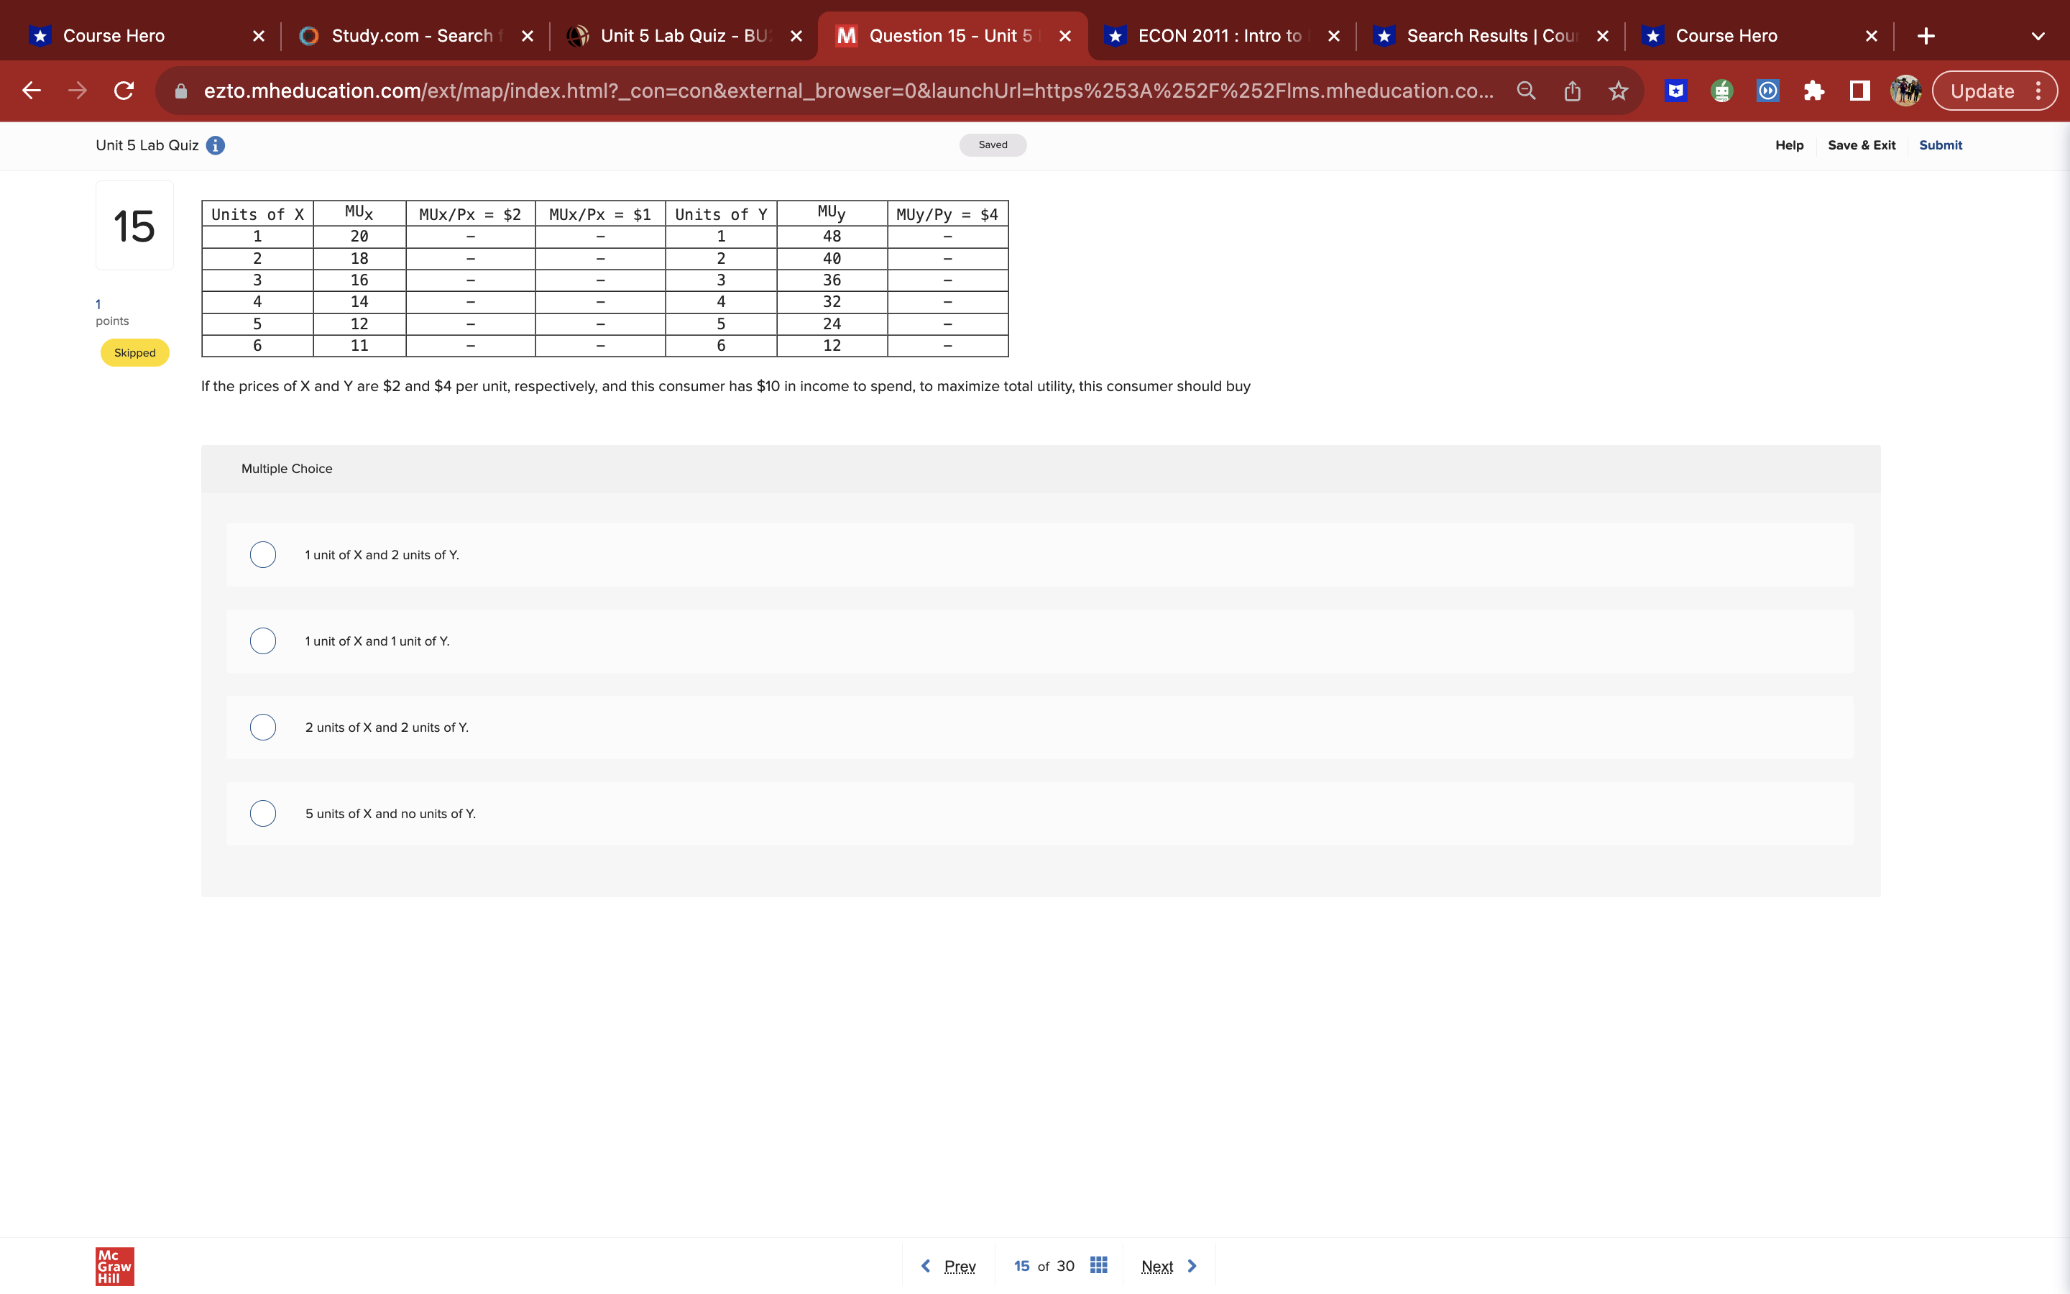Click the quiz info icon next to Unit 5 Lab Quiz
Screen dimensions: 2070x1294
click(x=214, y=145)
